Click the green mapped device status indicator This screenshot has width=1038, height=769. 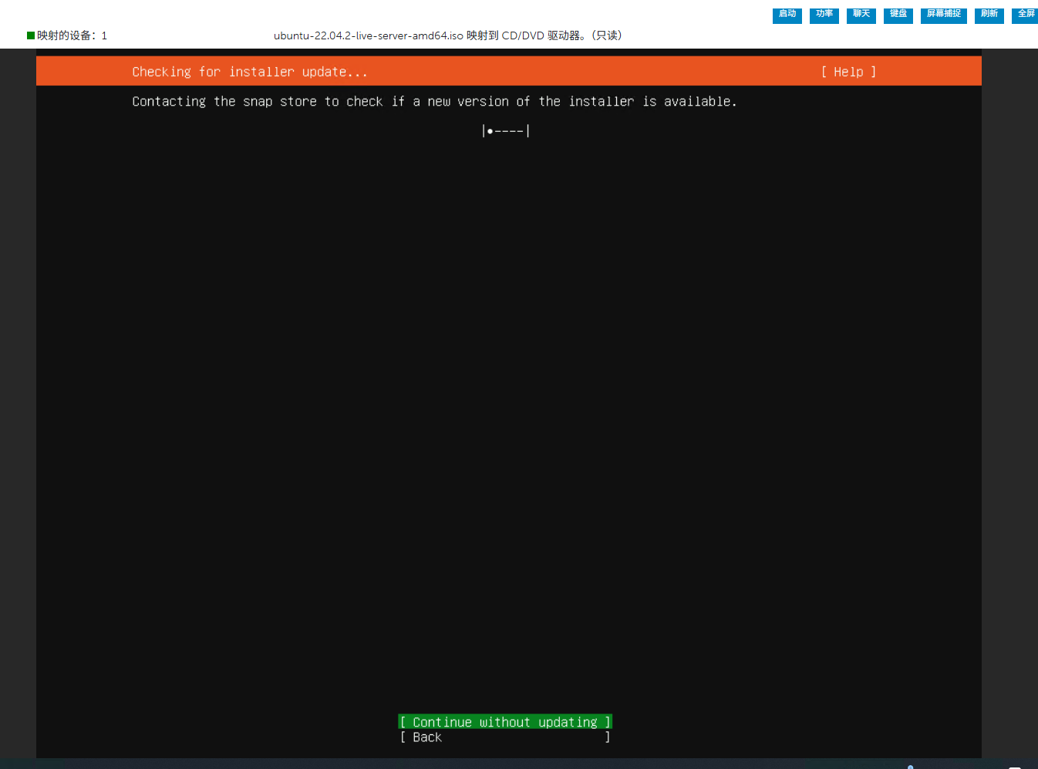(31, 35)
